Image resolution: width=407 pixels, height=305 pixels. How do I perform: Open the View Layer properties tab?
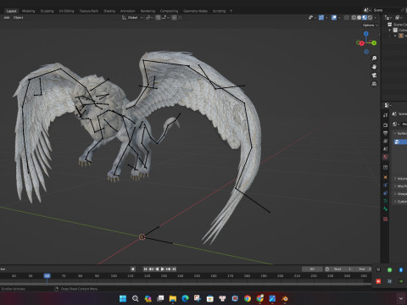pos(386,141)
